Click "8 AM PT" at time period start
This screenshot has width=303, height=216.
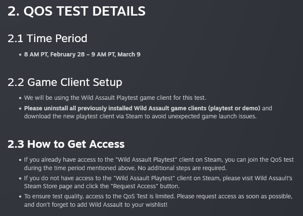coord(36,54)
